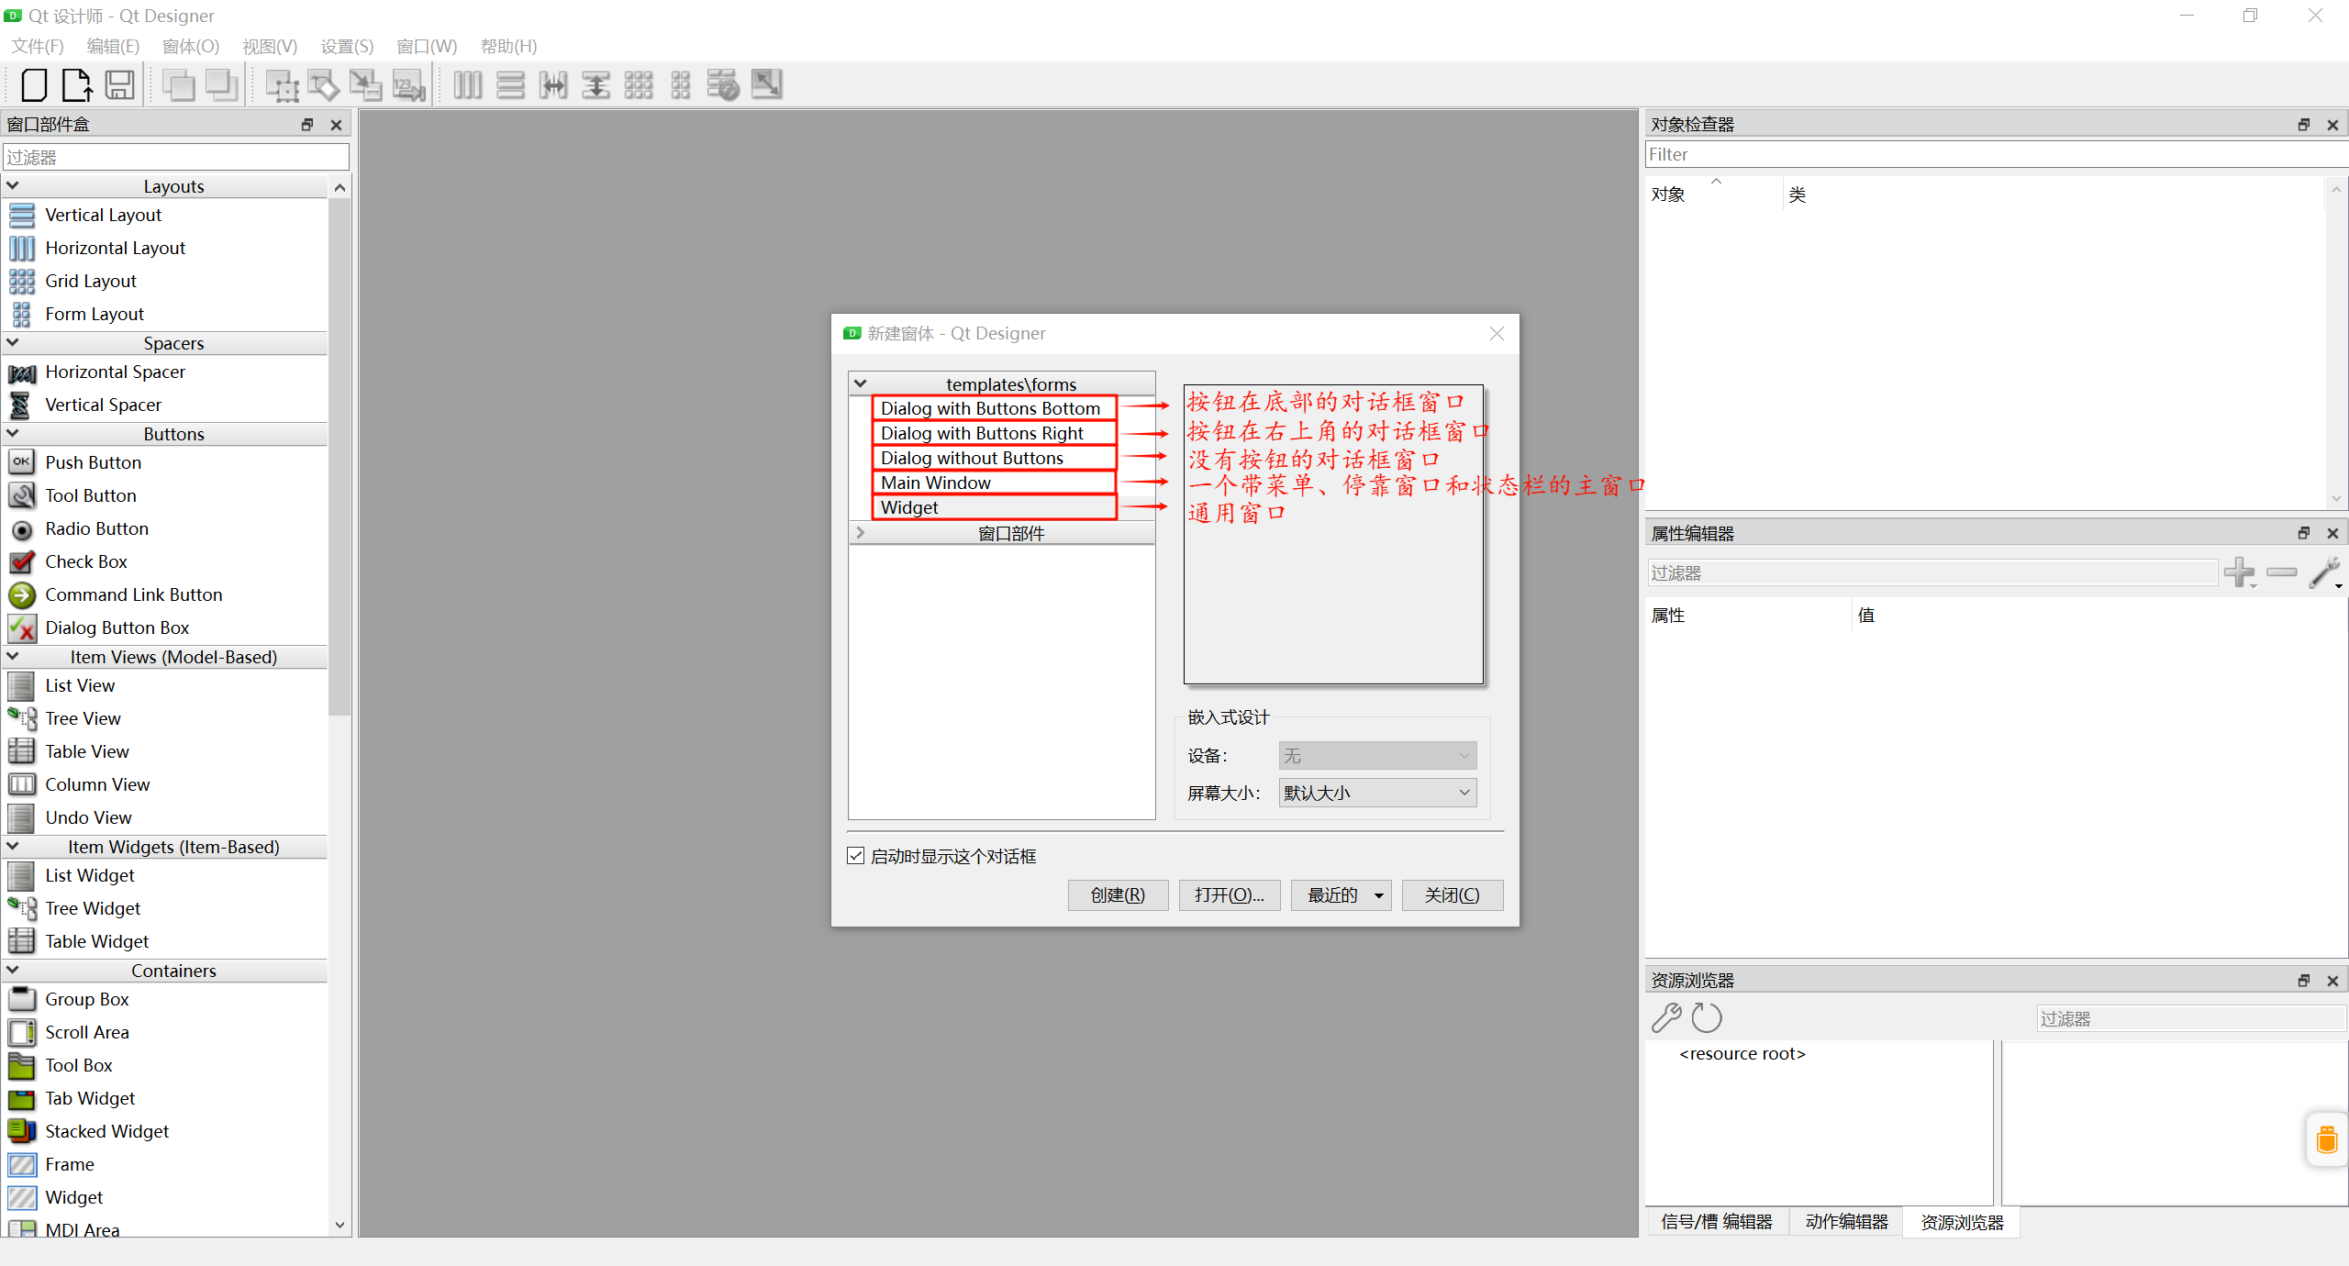Reload resources using the refresh icon

click(x=1707, y=1018)
